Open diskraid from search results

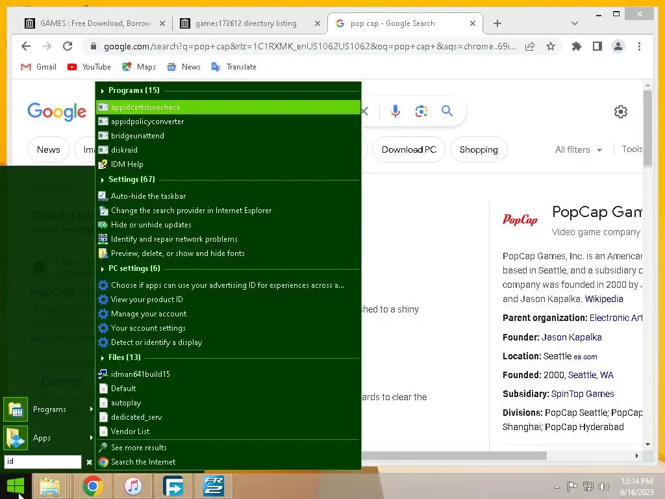point(228,150)
